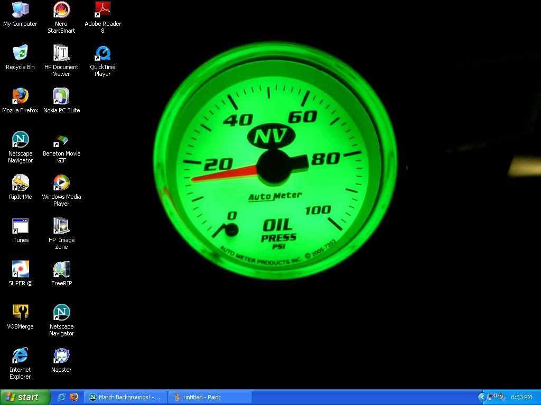Select Netscape Navigator icon beside Beneton Movie GIF
The image size is (541, 405).
click(x=21, y=148)
